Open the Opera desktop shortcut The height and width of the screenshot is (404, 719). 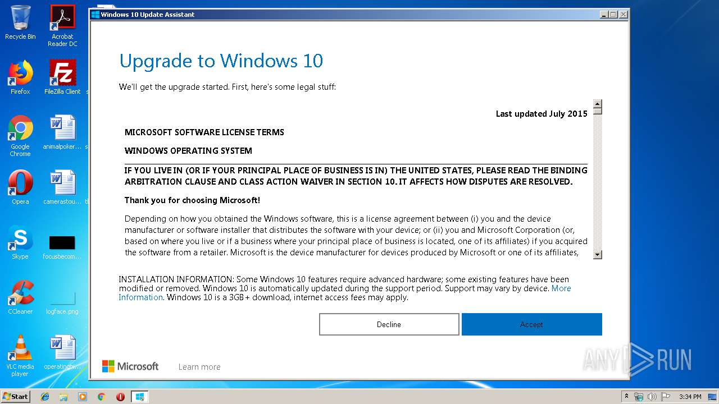[x=20, y=187]
